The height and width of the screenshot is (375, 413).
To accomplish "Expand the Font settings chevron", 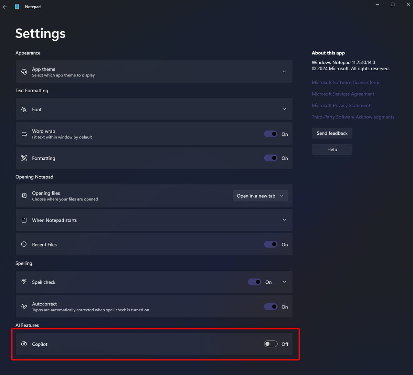I will pos(284,109).
